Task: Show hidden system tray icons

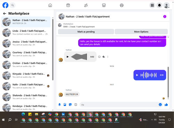Action: (152, 120)
